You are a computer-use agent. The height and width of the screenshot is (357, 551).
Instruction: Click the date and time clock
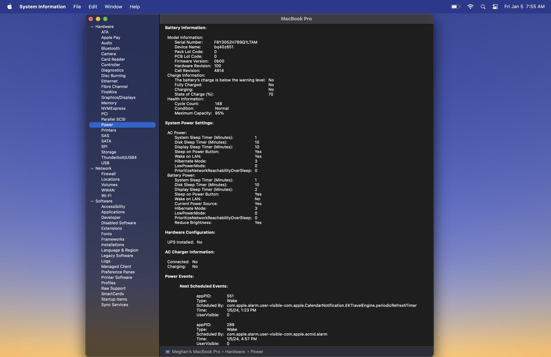pos(524,7)
